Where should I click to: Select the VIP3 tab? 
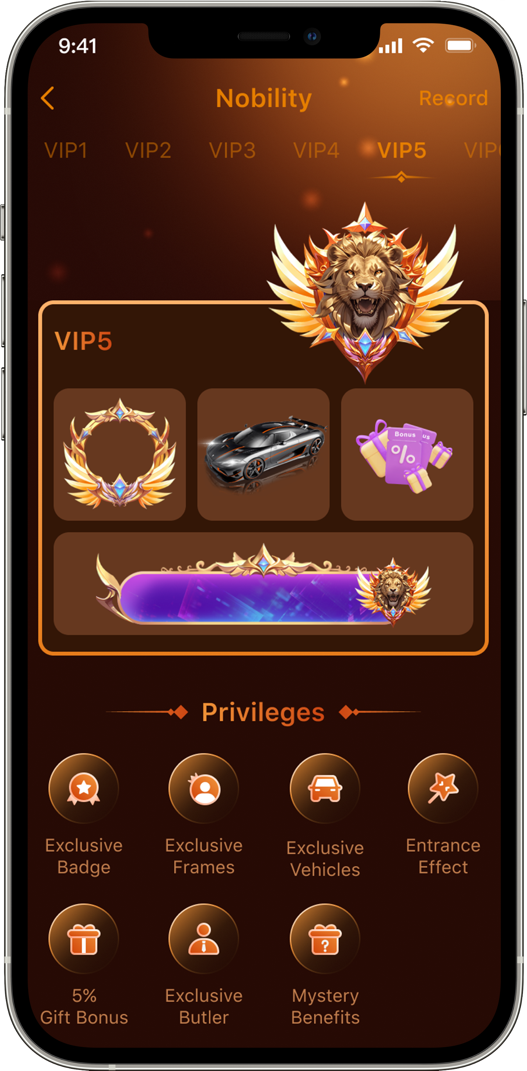(232, 150)
